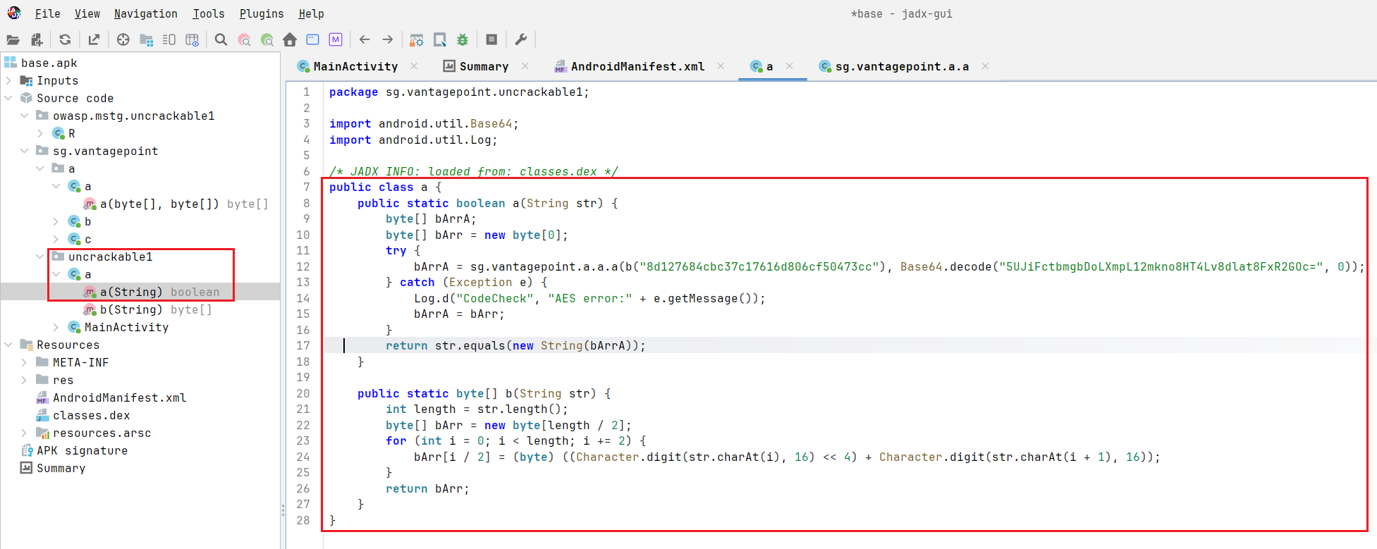Click the crosshair sync-with-editor icon
Viewport: 1377px width, 549px height.
pos(123,40)
